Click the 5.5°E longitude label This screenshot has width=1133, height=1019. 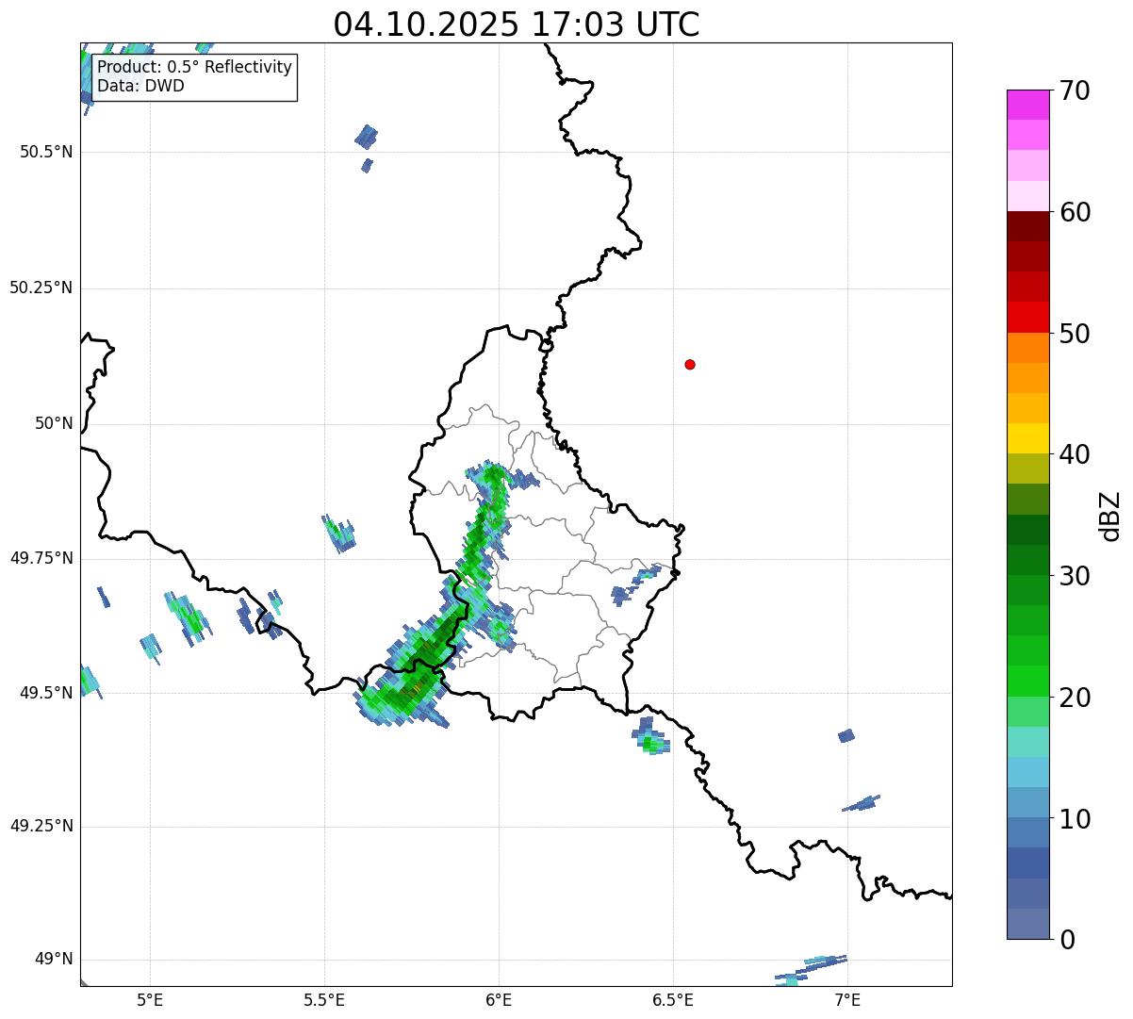coord(324,1000)
